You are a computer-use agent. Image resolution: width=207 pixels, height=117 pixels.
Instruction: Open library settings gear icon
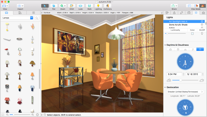click(x=37, y=115)
